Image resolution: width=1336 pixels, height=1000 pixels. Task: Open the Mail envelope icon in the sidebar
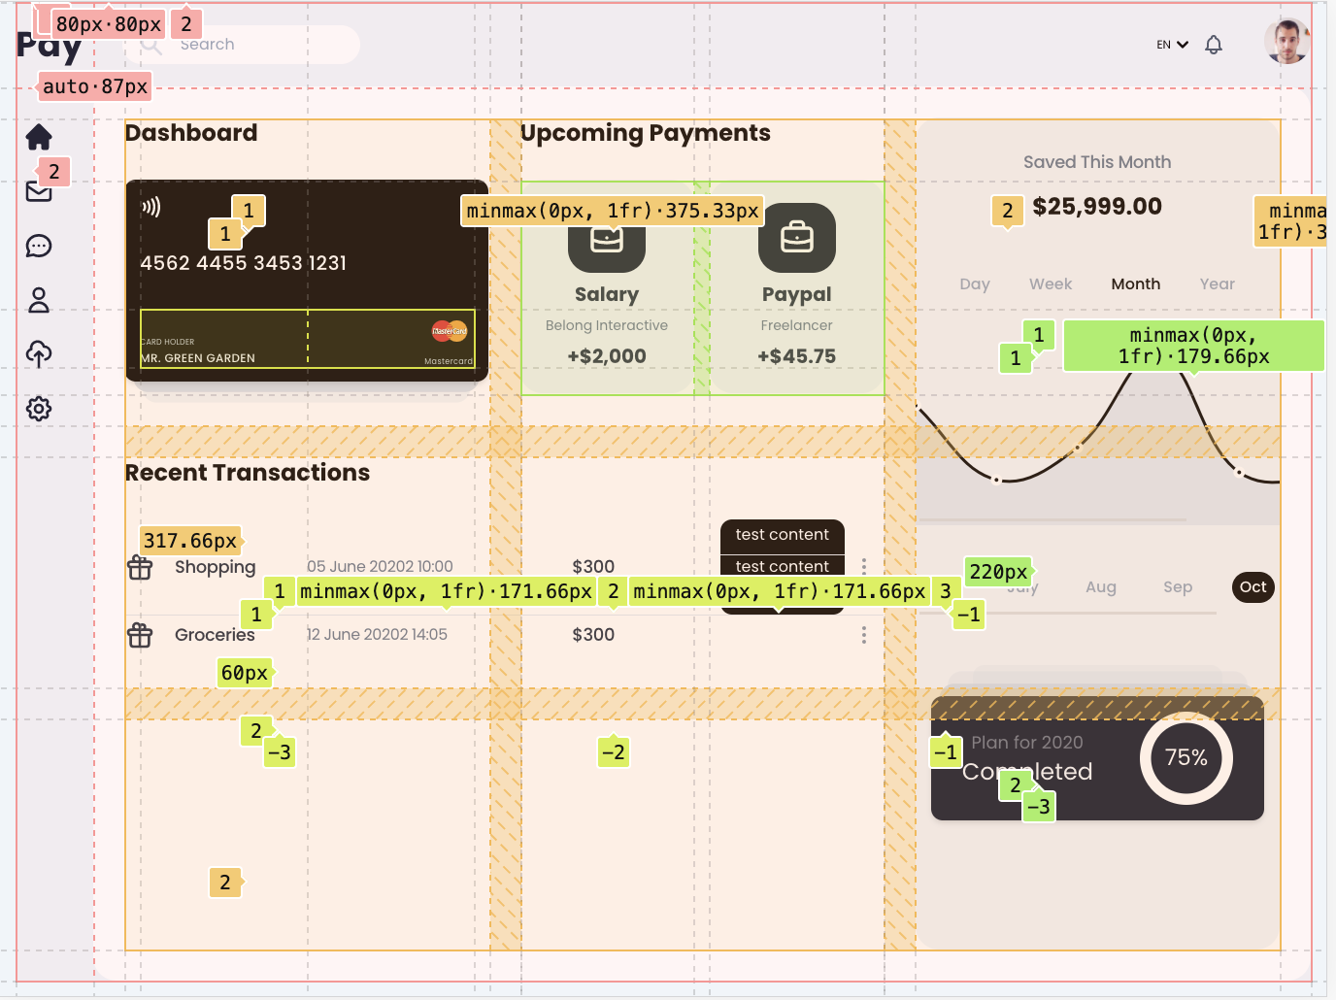click(x=39, y=191)
